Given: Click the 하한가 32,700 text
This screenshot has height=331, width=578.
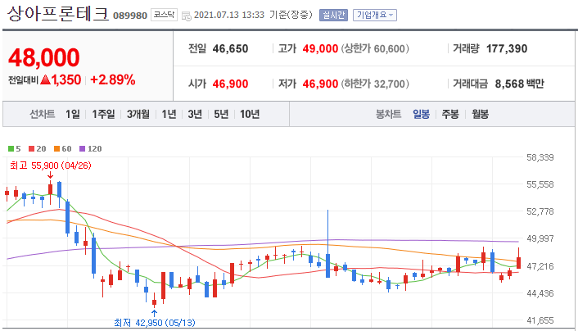Looking at the screenshot, I should 375,84.
